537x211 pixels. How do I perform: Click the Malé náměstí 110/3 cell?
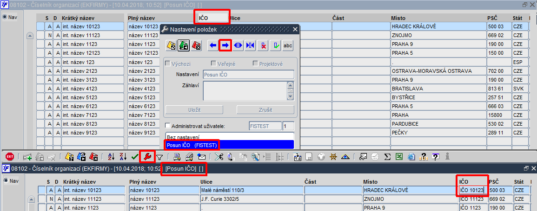(252, 190)
